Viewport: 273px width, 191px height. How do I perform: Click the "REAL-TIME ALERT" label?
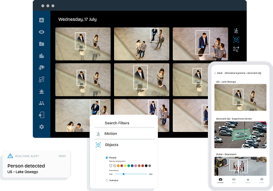(27, 156)
